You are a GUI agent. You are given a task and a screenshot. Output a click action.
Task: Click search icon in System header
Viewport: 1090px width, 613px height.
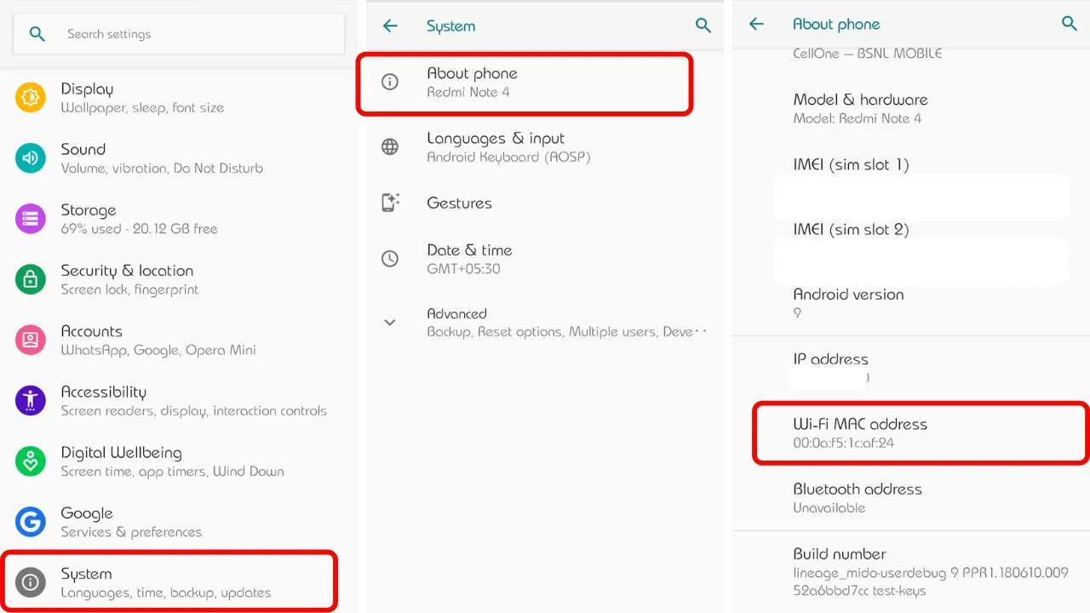(703, 26)
